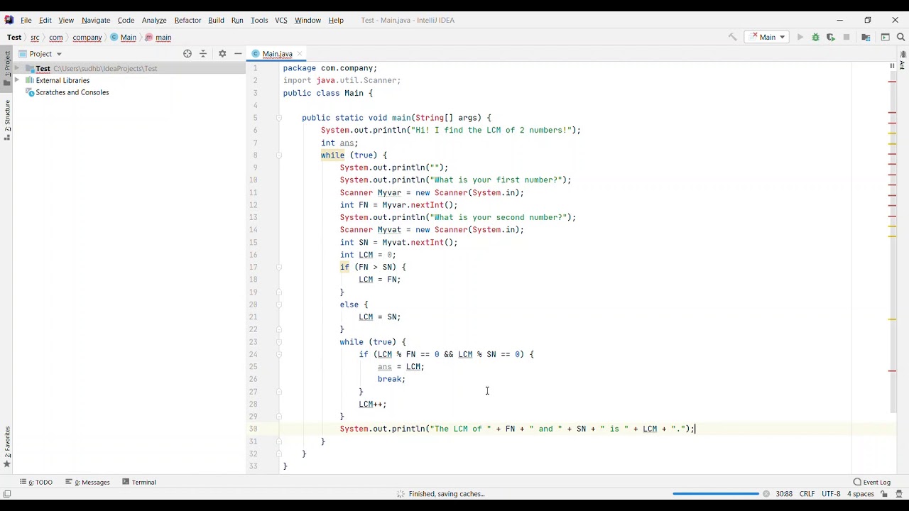Open Search Everywhere magnifier
This screenshot has height=511, width=909.
(901, 37)
